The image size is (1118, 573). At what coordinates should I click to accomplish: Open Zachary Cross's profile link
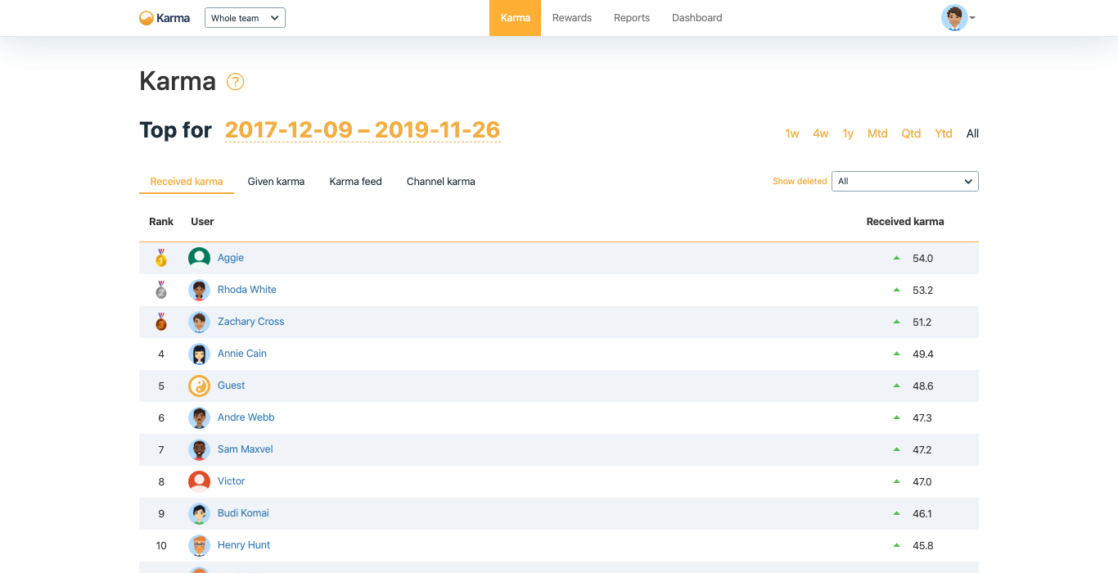251,322
